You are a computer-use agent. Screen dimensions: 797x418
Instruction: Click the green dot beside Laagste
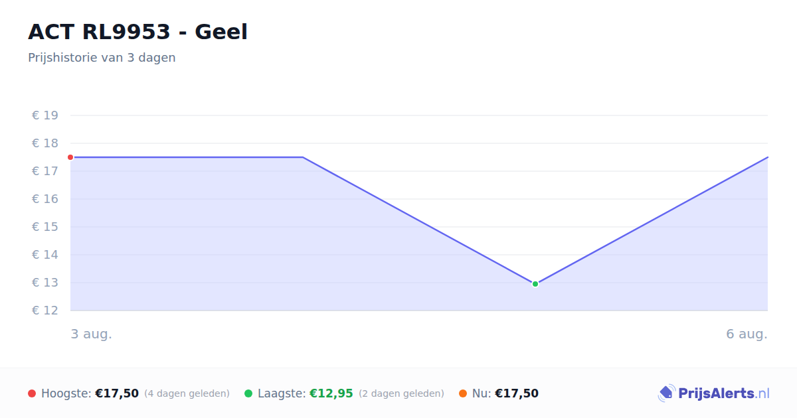click(x=248, y=393)
